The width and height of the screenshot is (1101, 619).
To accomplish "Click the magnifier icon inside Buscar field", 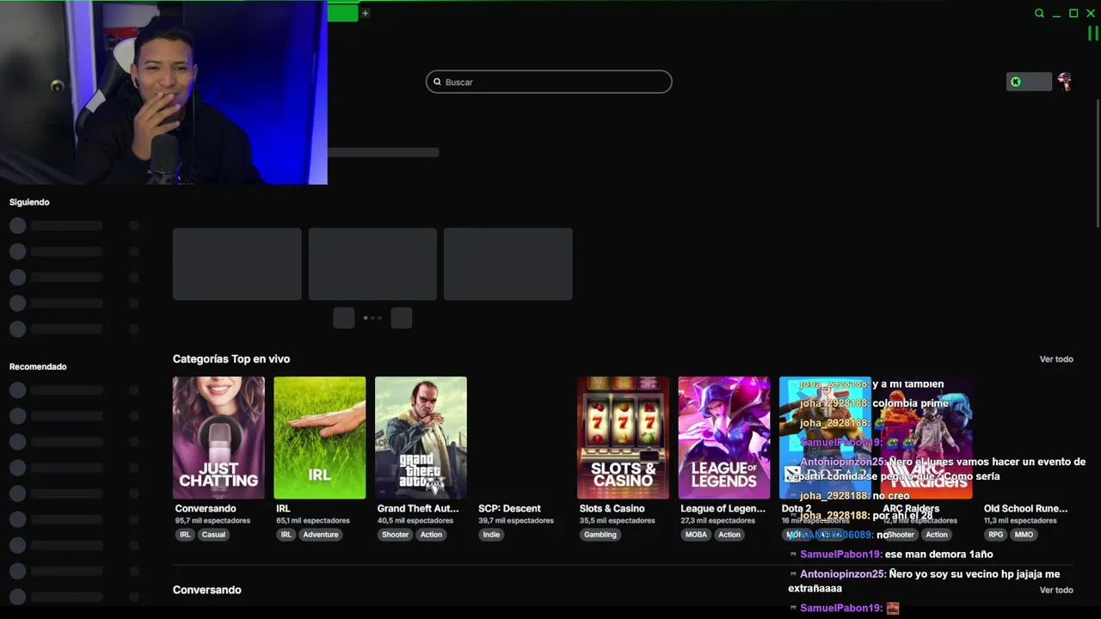I will pos(437,83).
